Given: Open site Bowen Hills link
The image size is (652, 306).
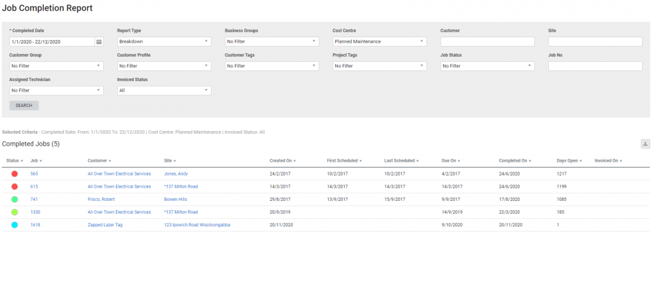Looking at the screenshot, I should 177,199.
